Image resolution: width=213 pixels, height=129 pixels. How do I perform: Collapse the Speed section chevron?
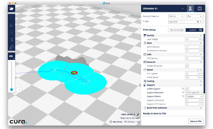coord(201,70)
